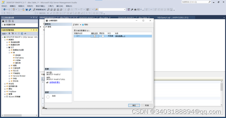
Task: Expand the Service Broker node
Action: tap(9, 76)
